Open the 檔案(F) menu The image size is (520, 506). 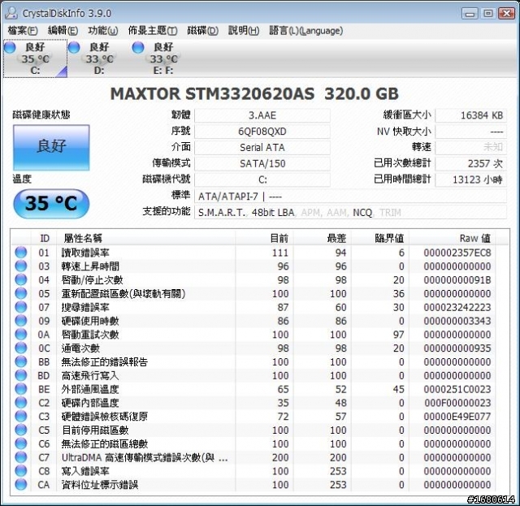tap(23, 31)
